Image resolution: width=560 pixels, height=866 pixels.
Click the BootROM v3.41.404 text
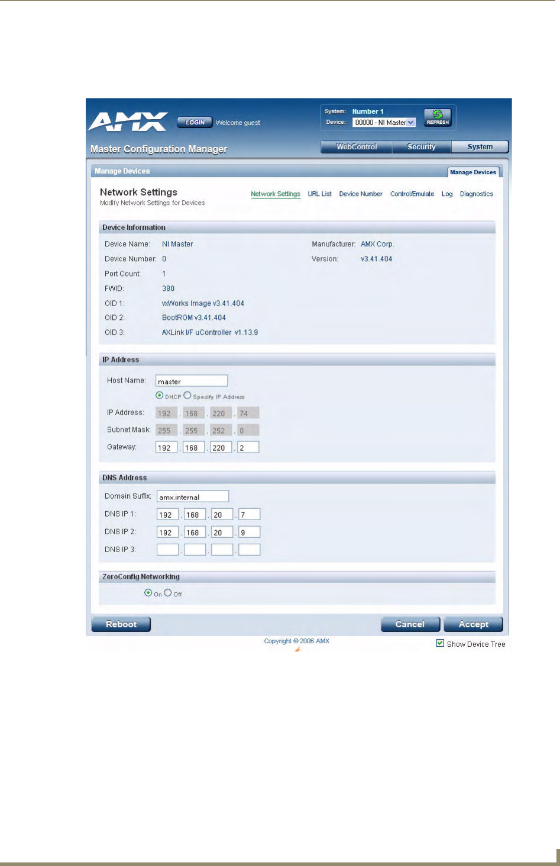point(194,317)
